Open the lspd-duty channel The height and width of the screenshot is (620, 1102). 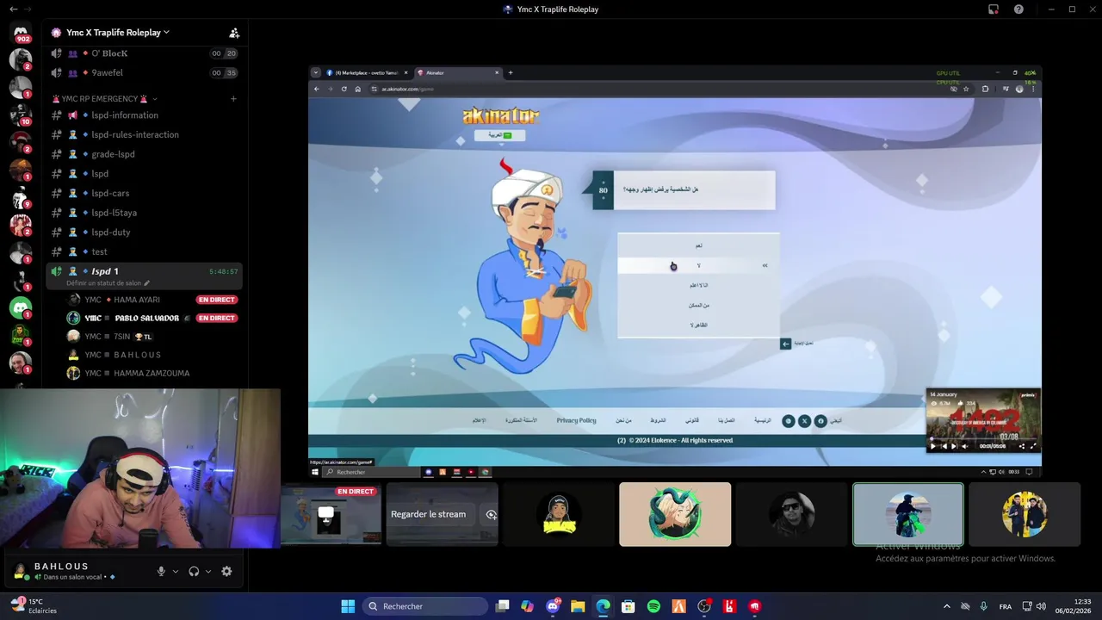(111, 232)
